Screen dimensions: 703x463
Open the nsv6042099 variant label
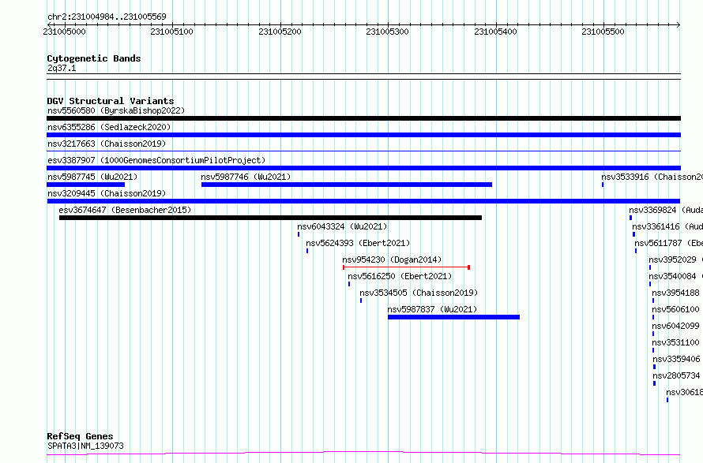[675, 326]
